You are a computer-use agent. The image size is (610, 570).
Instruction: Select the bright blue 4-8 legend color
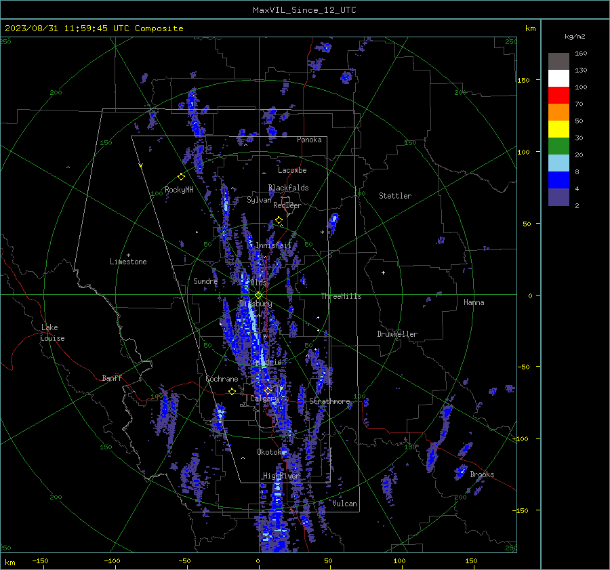[558, 180]
